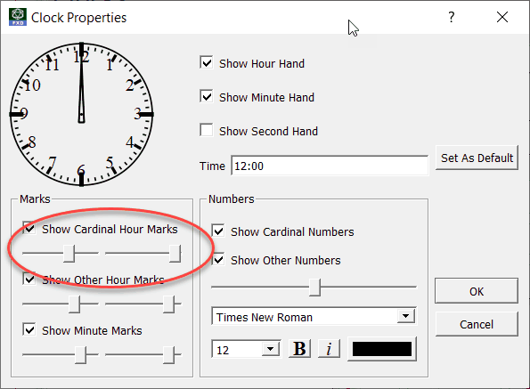Click the Set As Default button

point(477,158)
